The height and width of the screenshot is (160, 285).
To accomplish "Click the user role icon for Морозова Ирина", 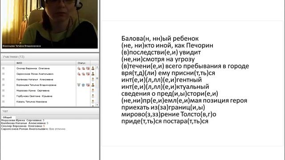I will (x=93, y=90).
